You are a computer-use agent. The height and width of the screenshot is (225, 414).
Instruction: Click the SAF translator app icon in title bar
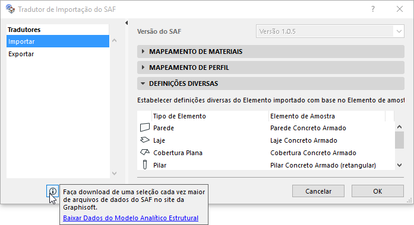pos(10,9)
